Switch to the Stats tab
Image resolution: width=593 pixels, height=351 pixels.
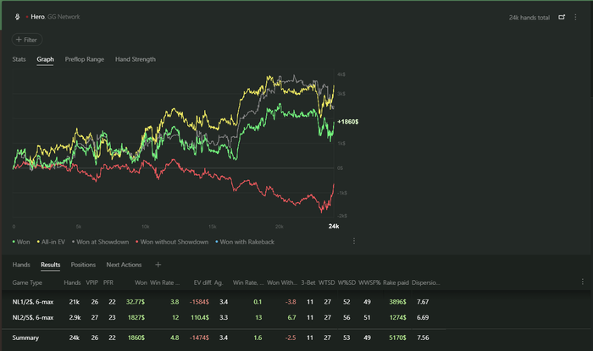click(19, 59)
